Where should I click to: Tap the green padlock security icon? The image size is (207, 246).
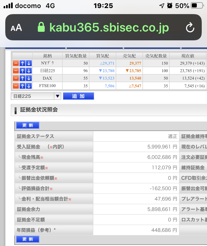tap(41, 27)
